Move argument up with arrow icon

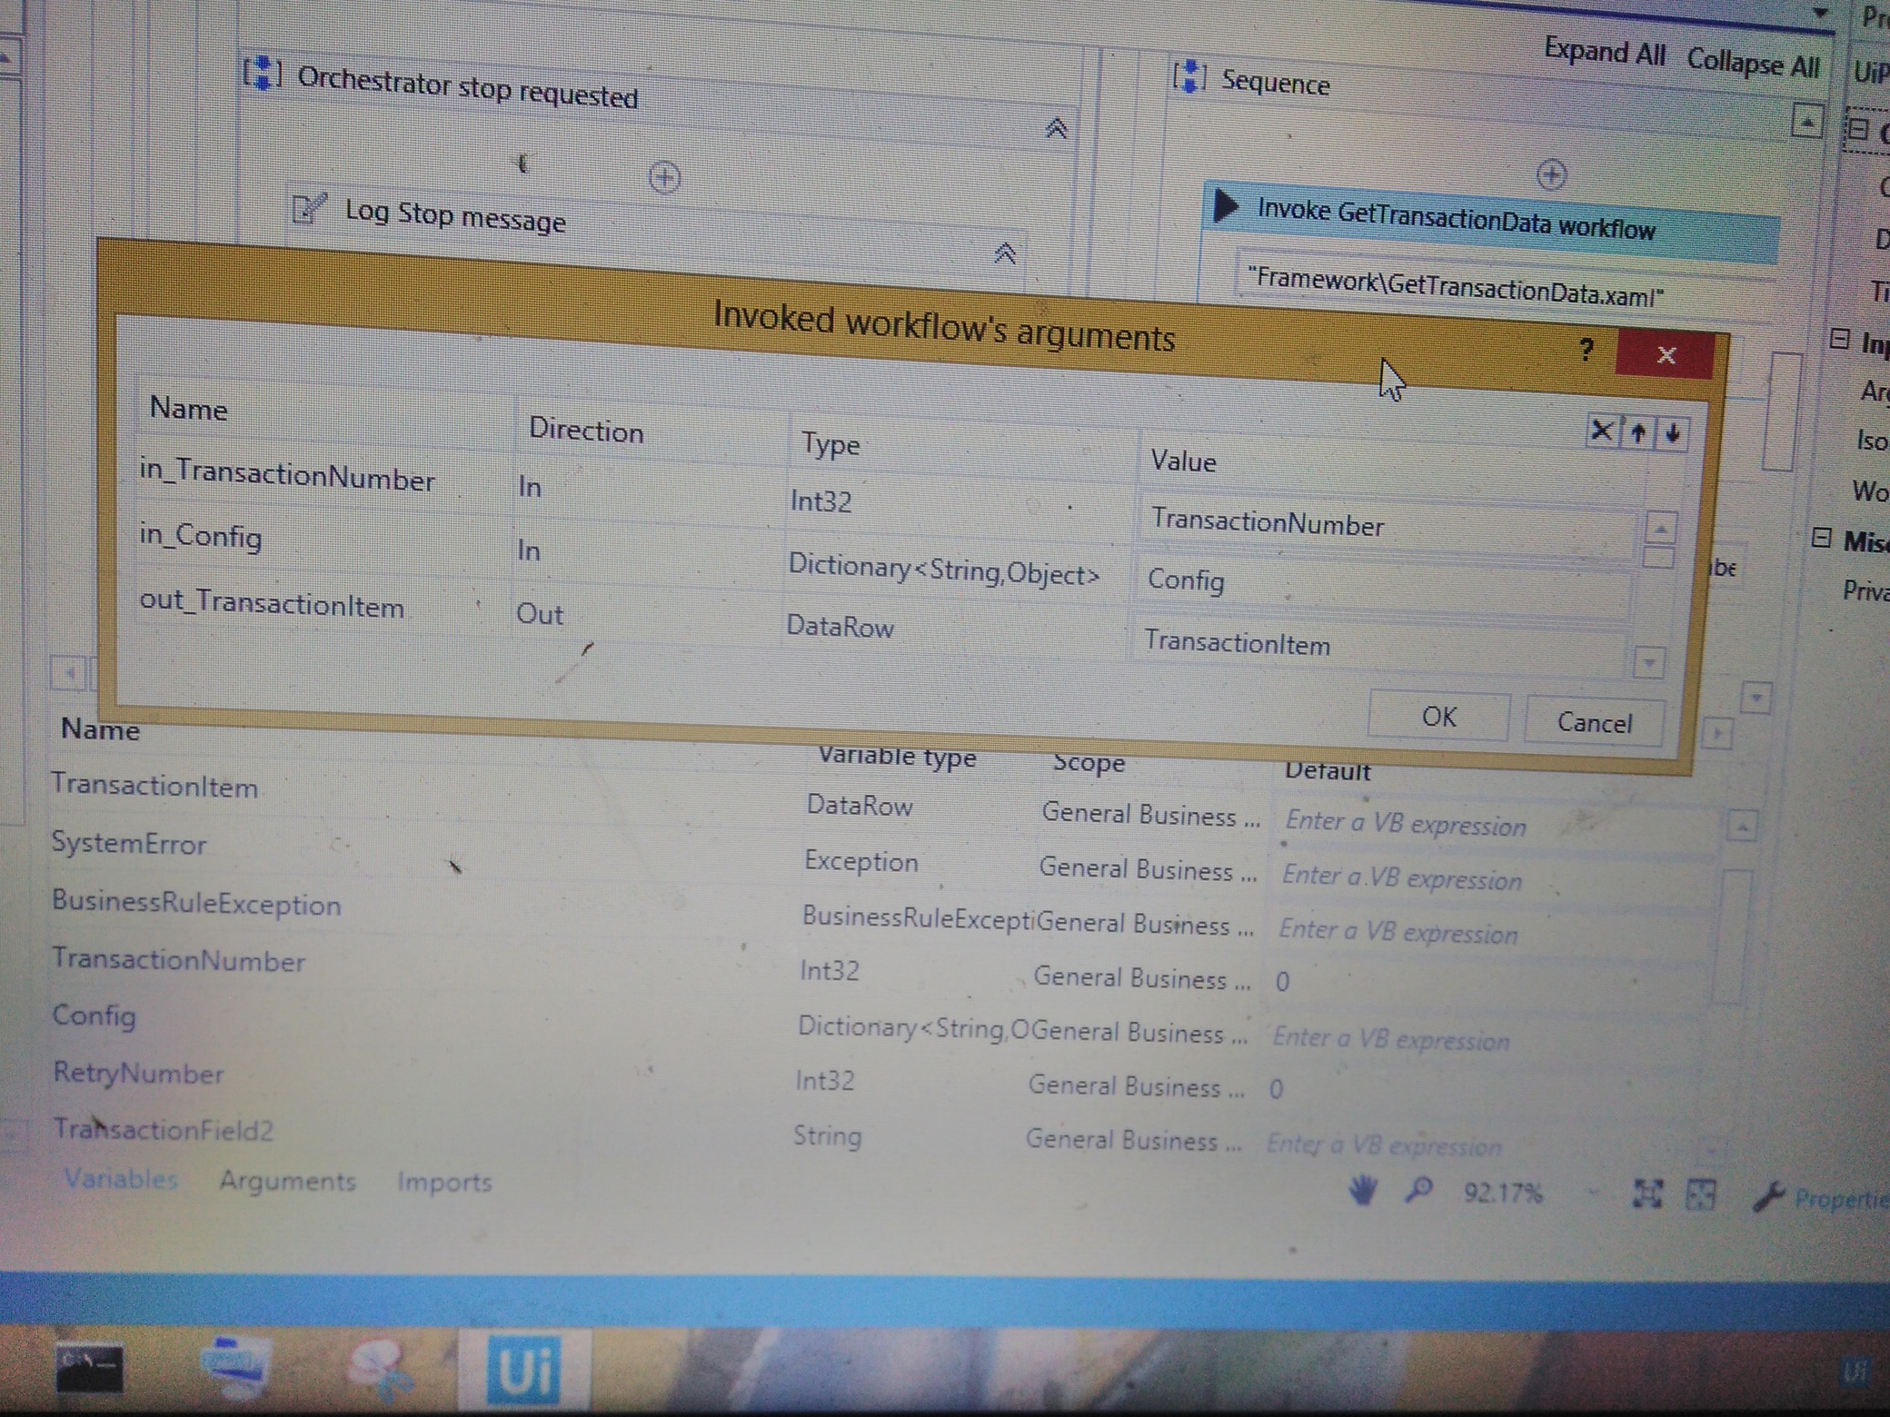click(1638, 433)
